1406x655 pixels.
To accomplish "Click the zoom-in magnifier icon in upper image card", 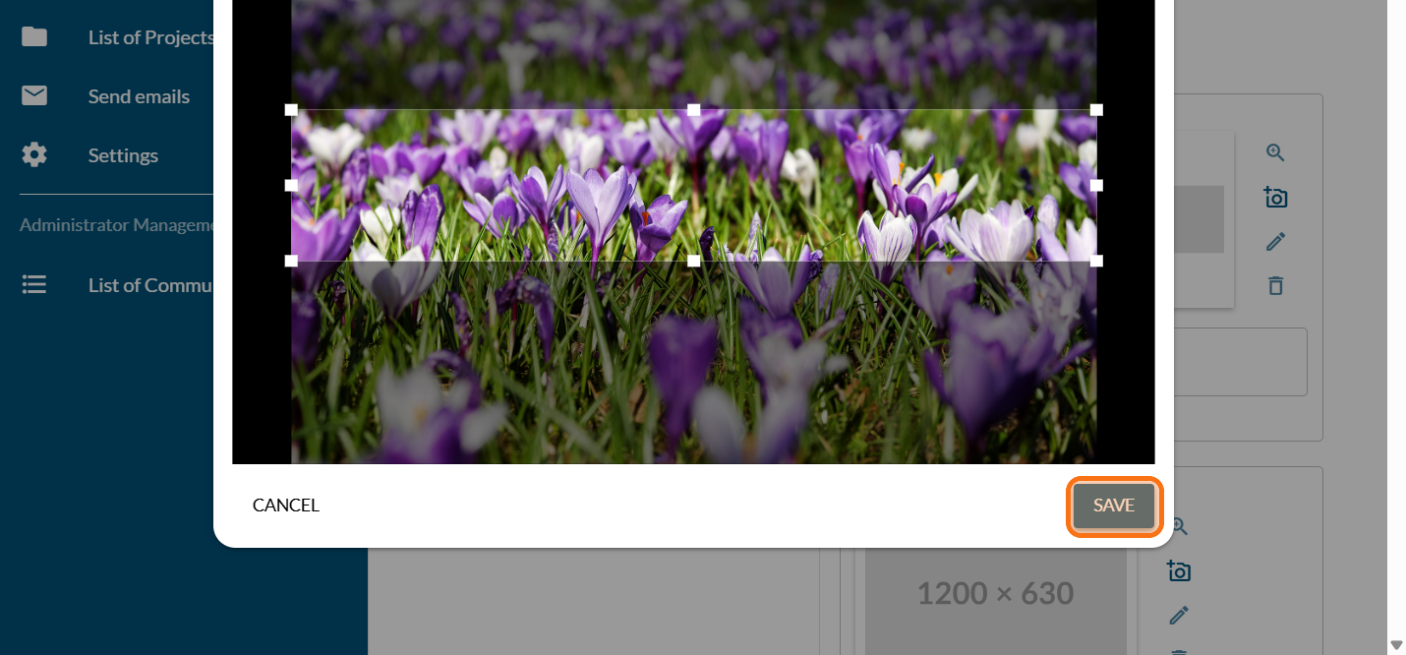I will coord(1275,152).
